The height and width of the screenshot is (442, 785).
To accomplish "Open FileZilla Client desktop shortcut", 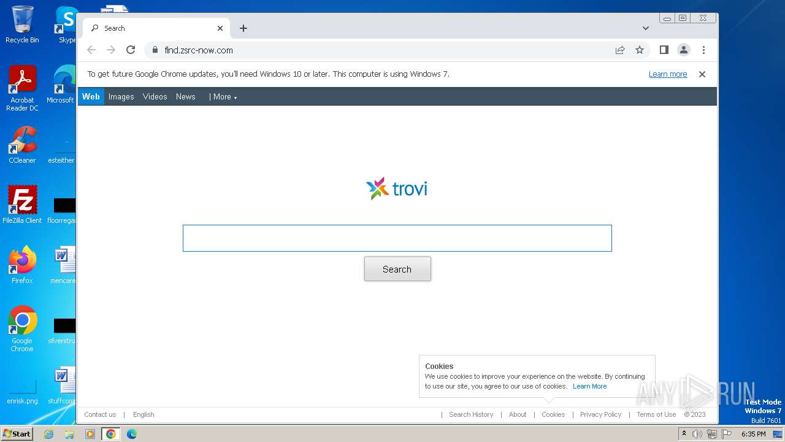I will point(22,204).
